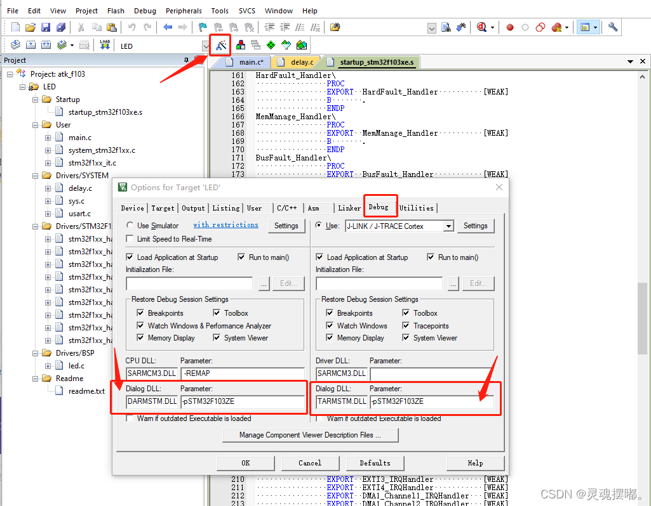Click the Navigate Backwards blue arrow
Image resolution: width=651 pixels, height=506 pixels.
click(168, 27)
